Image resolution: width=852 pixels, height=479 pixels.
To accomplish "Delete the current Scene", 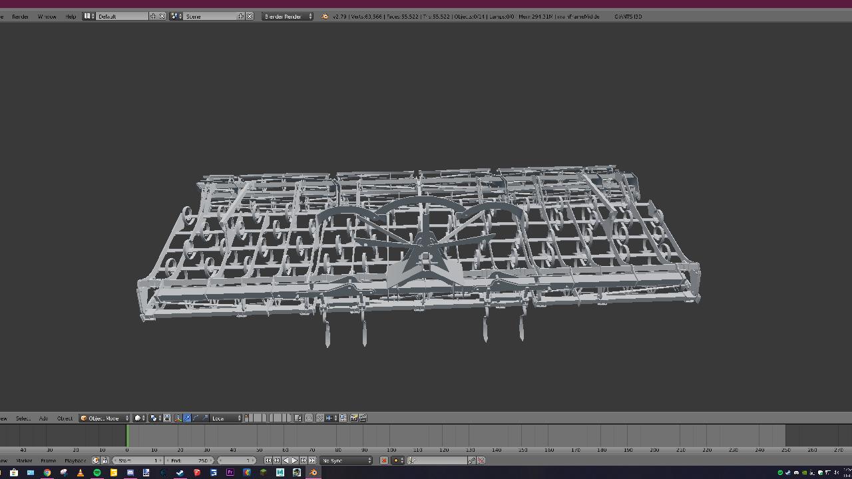I will click(x=250, y=16).
